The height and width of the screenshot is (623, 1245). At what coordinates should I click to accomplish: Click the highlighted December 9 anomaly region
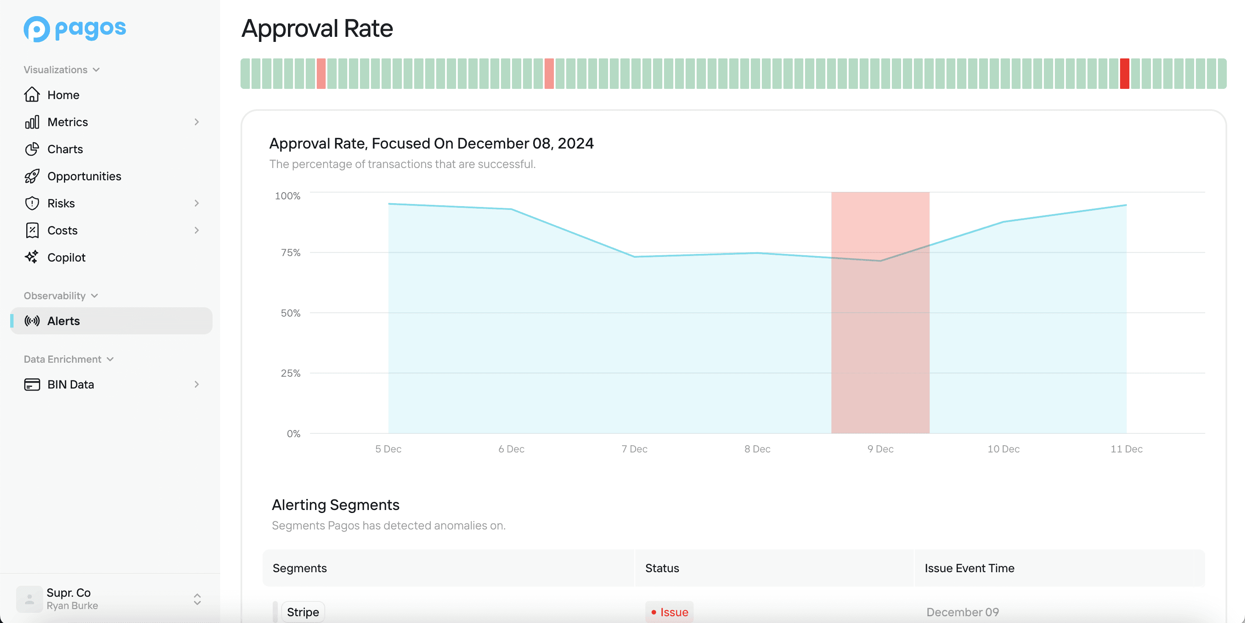click(x=880, y=314)
